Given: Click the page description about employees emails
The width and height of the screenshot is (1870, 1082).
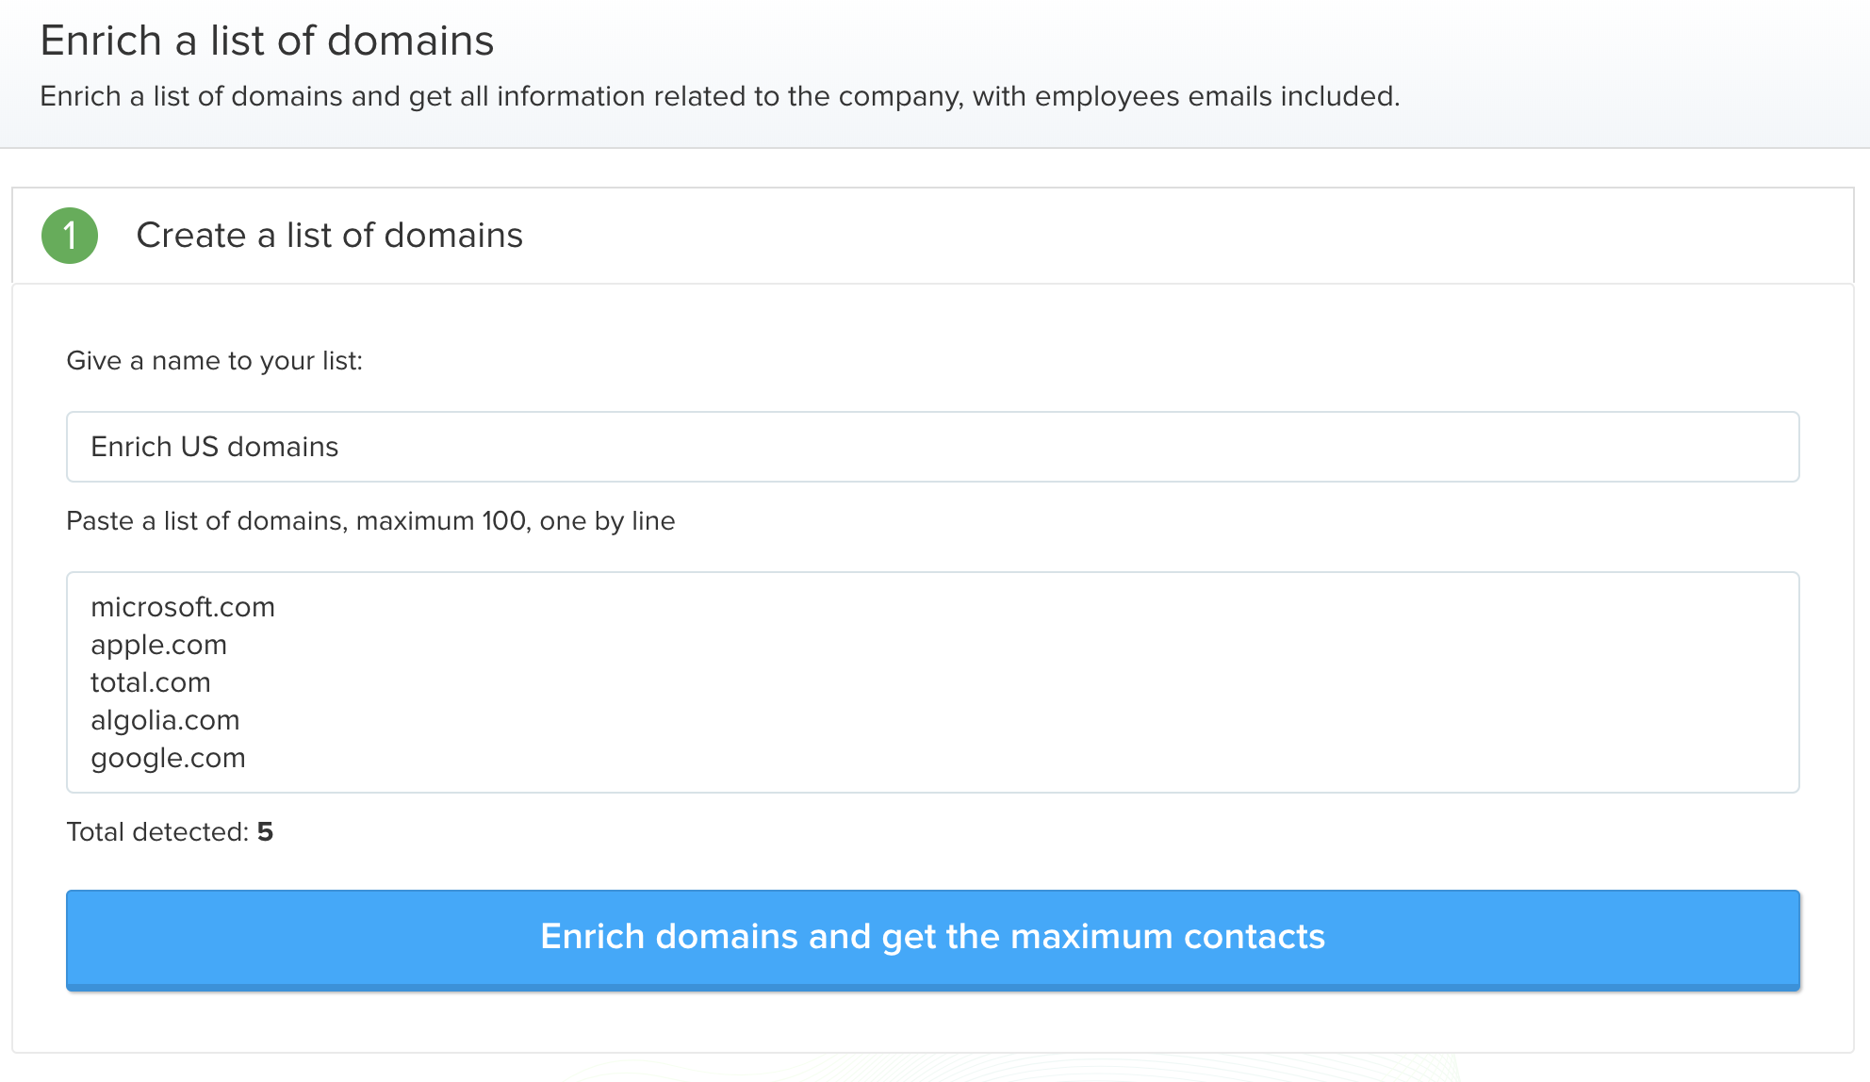Looking at the screenshot, I should pyautogui.click(x=720, y=96).
